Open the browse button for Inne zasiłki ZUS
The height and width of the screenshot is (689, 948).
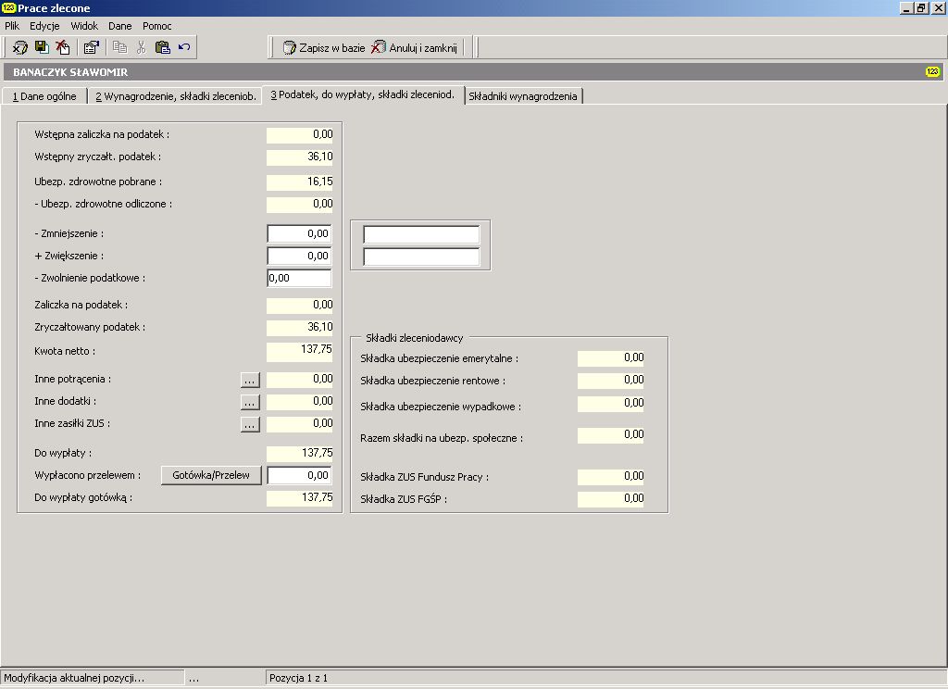[x=250, y=424]
